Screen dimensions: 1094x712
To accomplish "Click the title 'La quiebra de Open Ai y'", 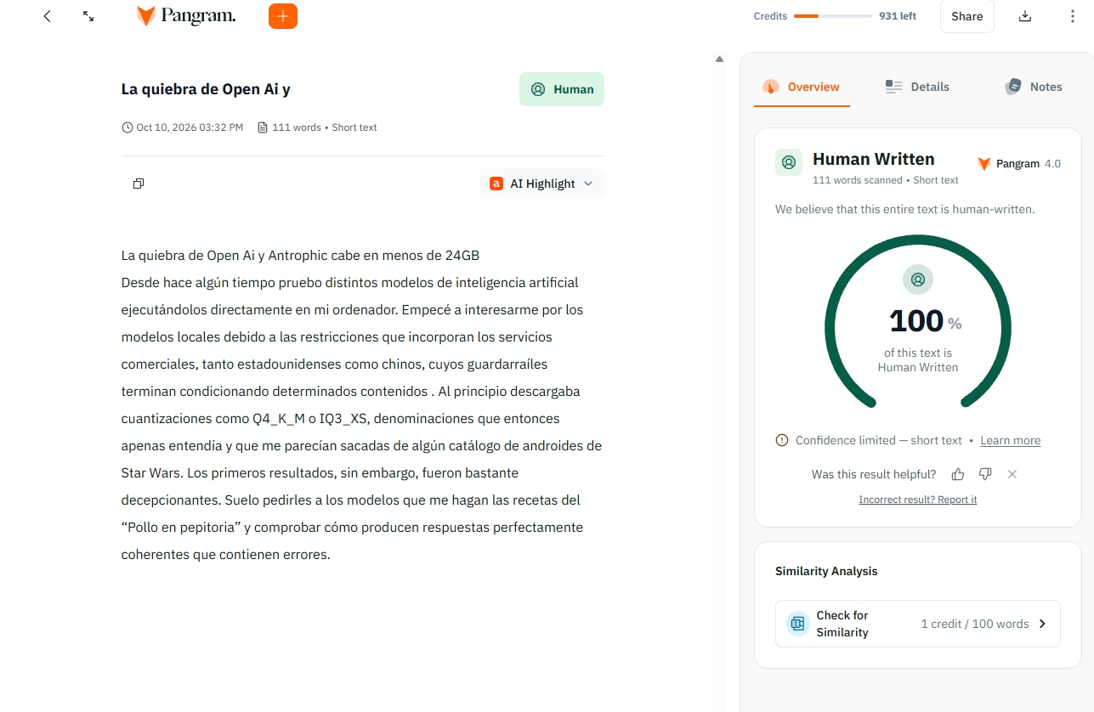I will 206,89.
